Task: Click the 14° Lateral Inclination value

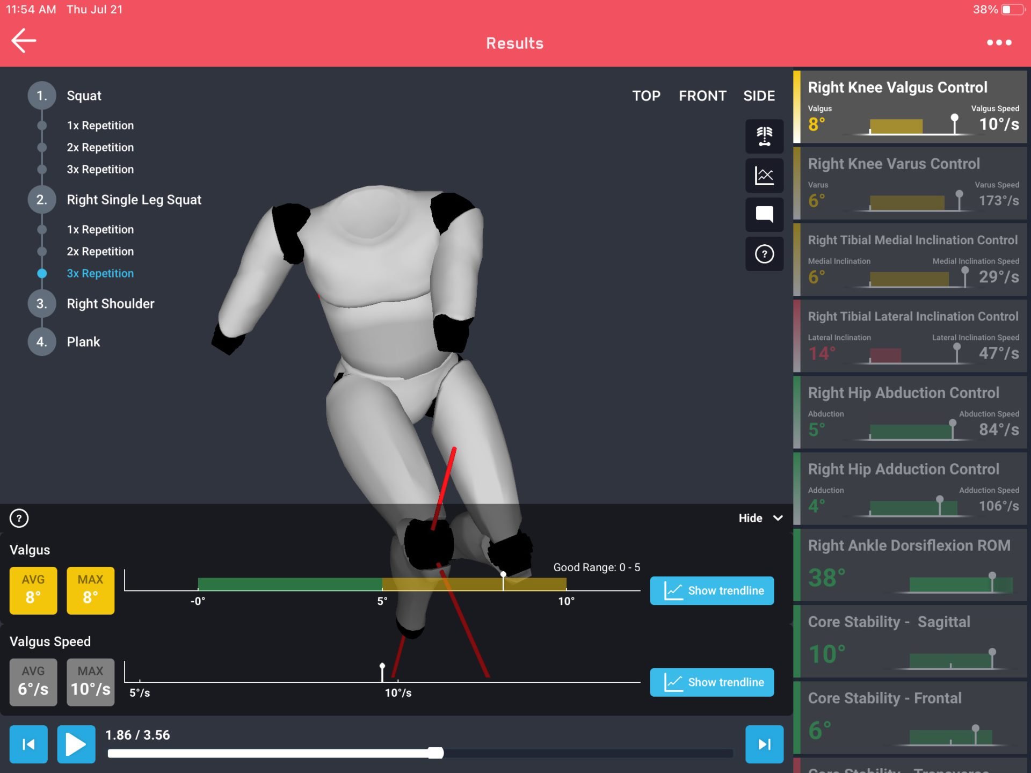Action: coord(822,353)
